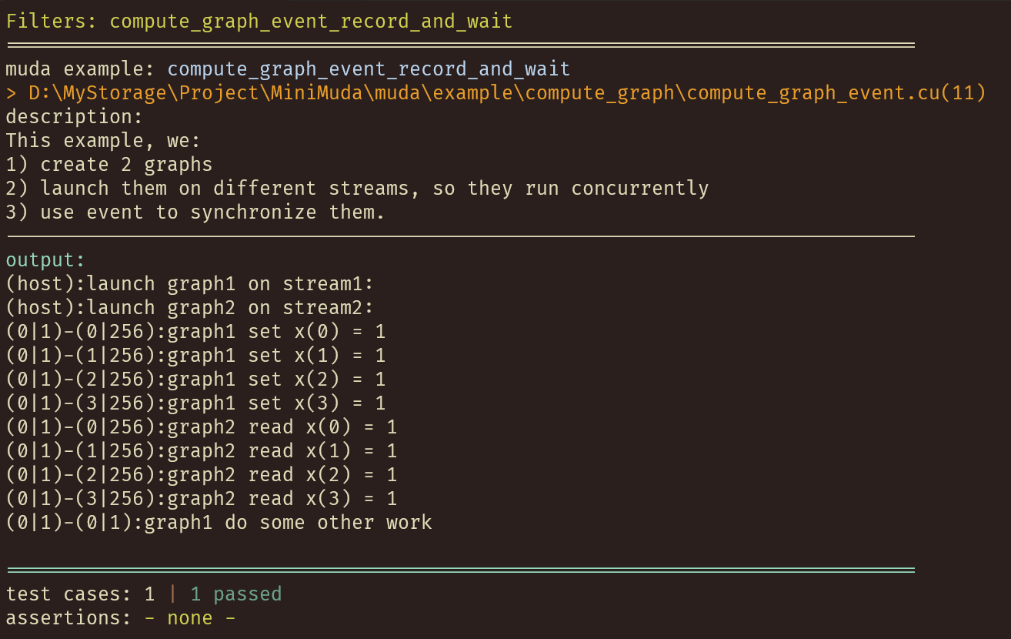
Task: Click the 'graph1 set x(0) = 1' line
Action: [195, 332]
